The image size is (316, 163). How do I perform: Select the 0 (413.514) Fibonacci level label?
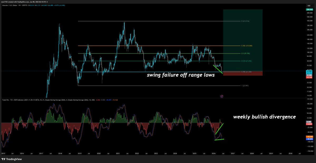tap(245, 21)
